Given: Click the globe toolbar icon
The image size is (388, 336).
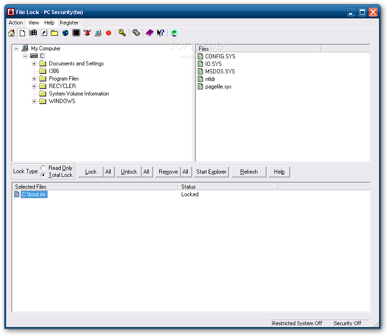Looking at the screenshot, I should 65,33.
